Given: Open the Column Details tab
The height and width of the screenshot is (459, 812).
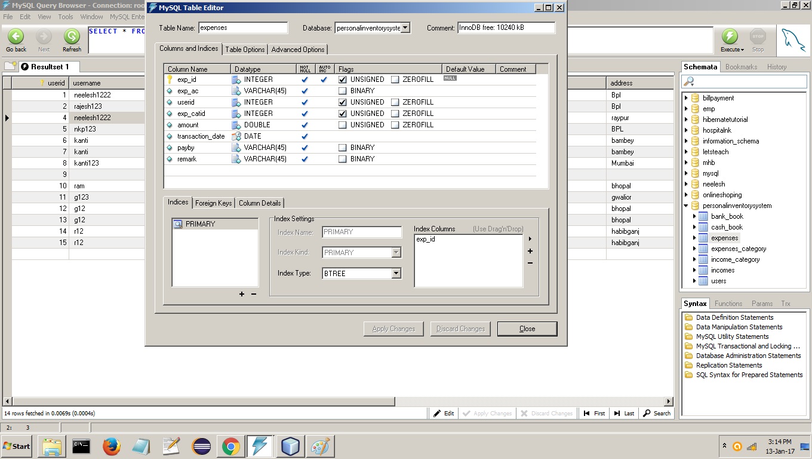Looking at the screenshot, I should pyautogui.click(x=260, y=203).
